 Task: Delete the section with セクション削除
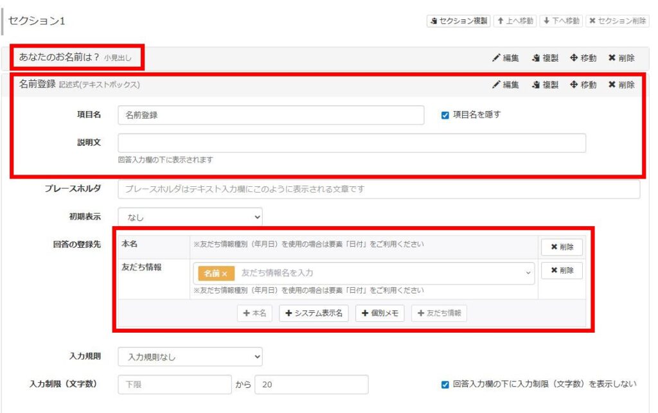coord(617,21)
